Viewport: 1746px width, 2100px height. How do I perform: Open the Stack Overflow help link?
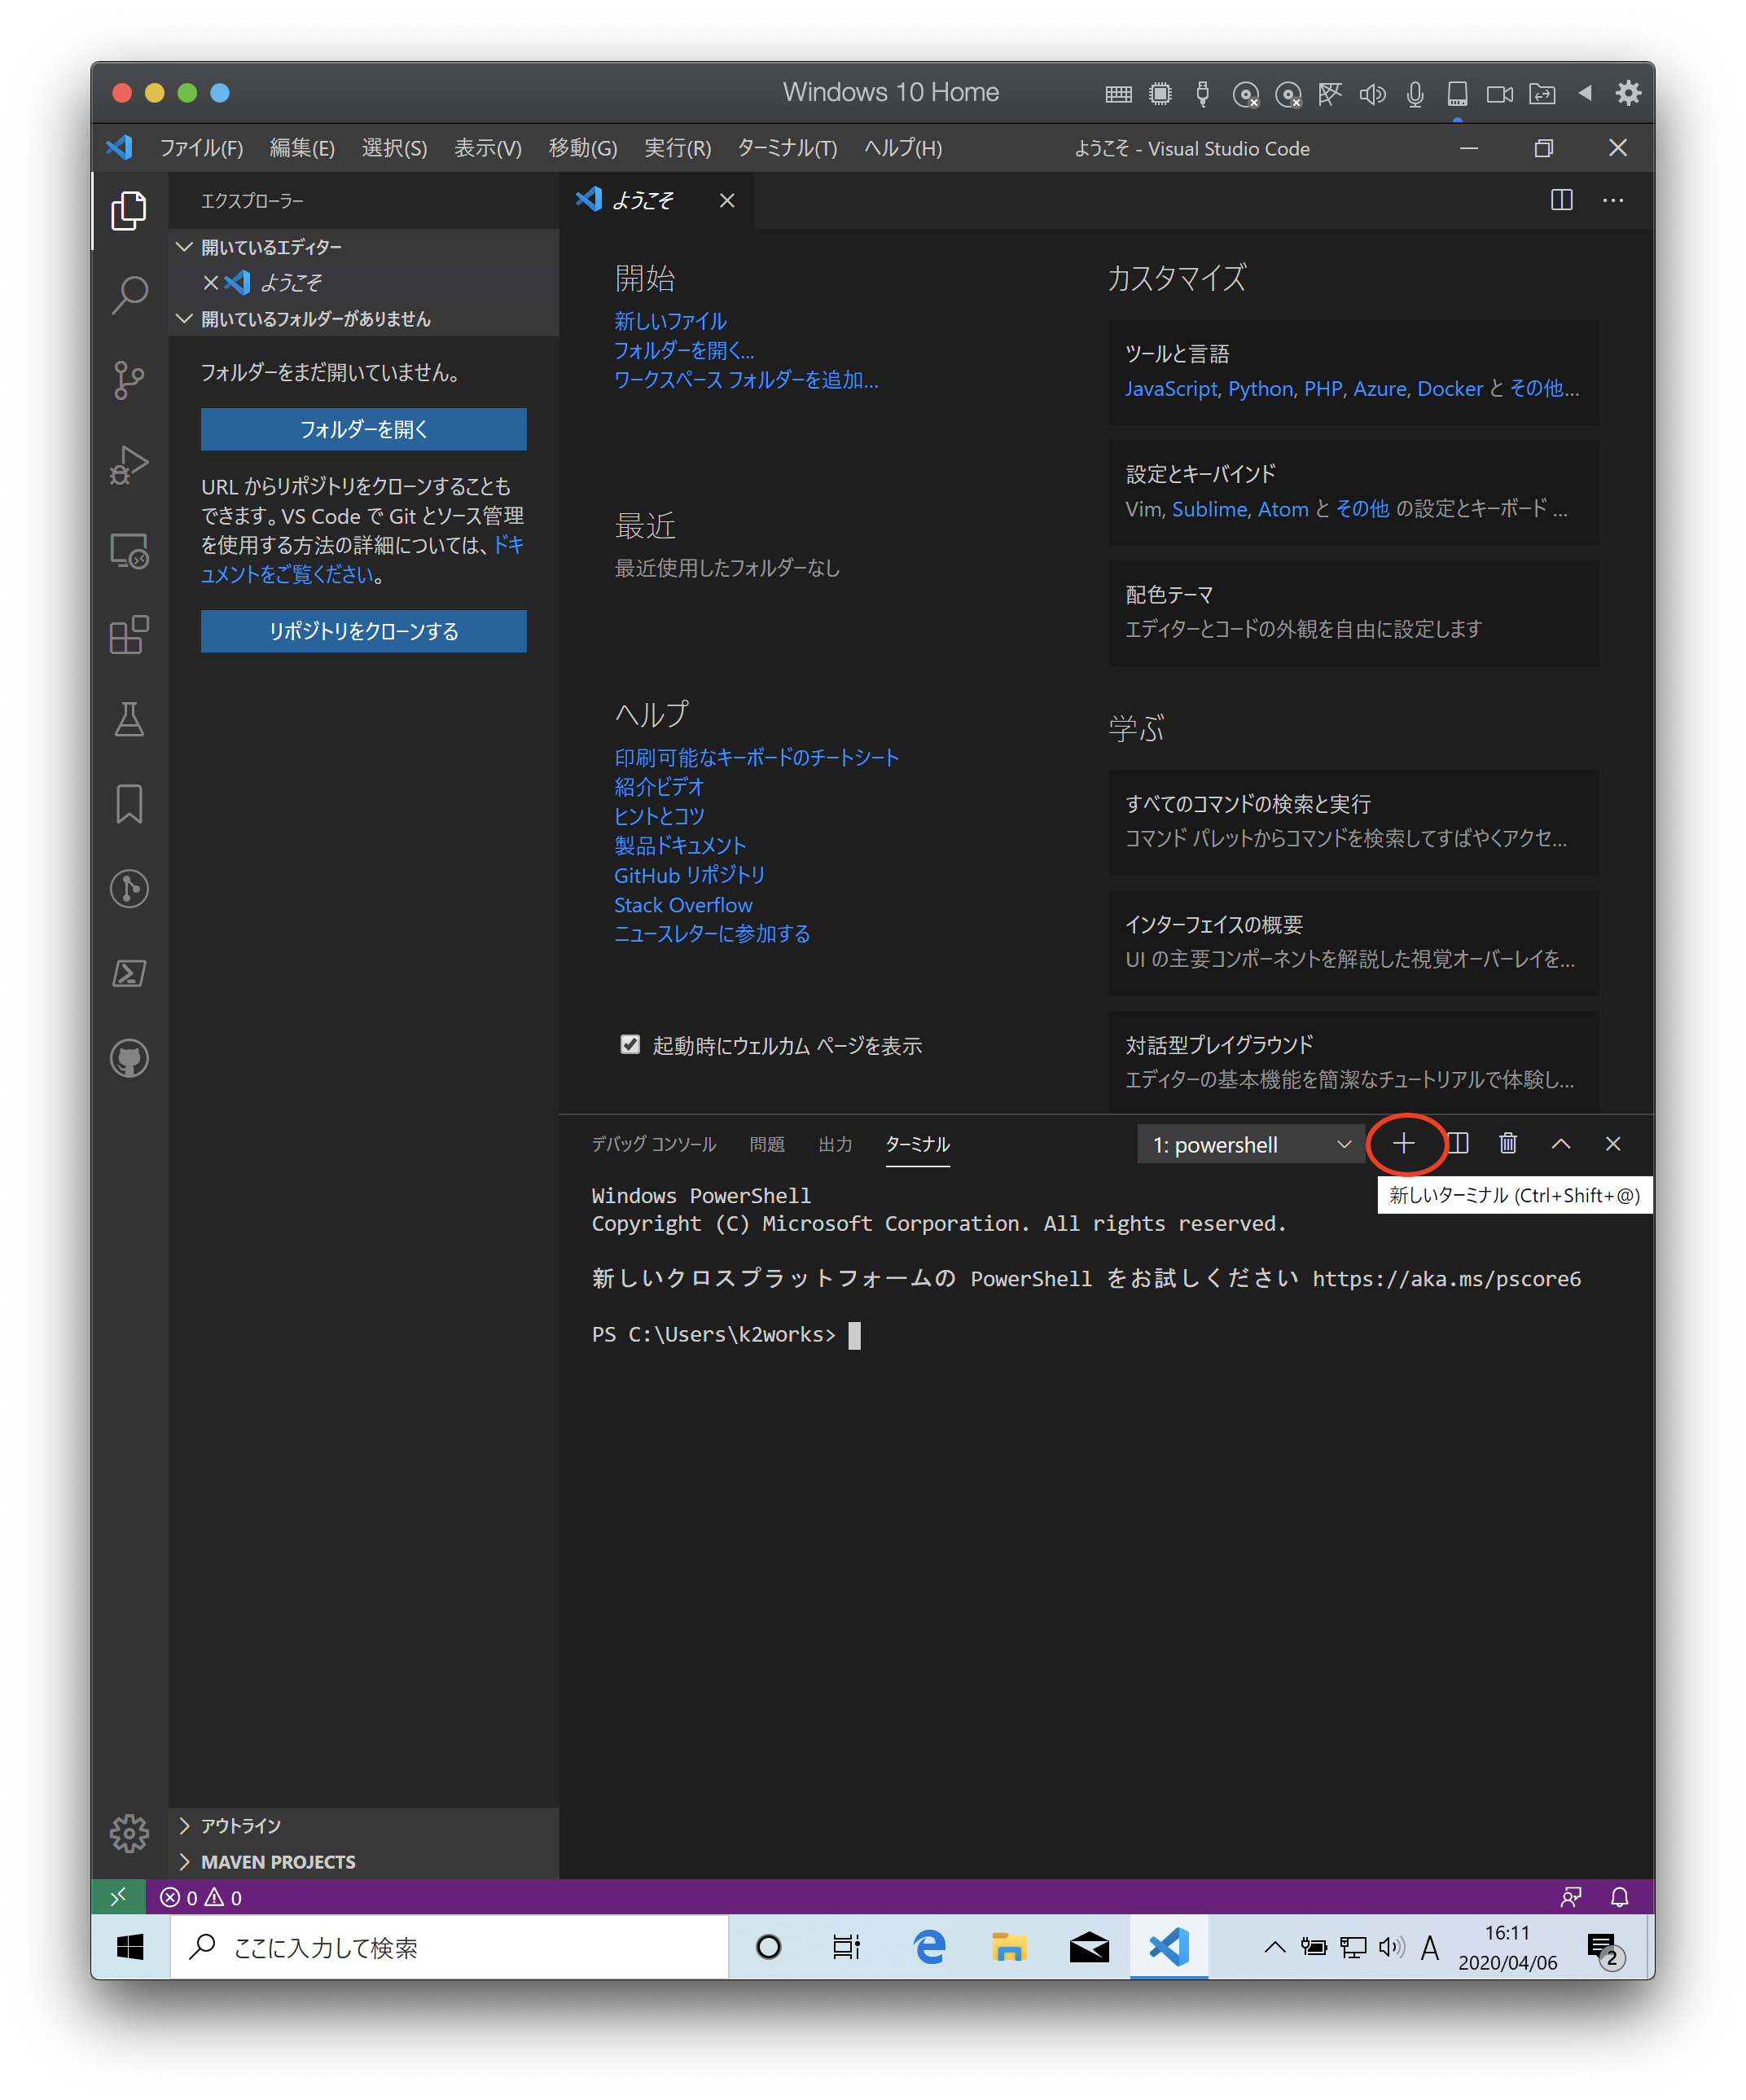pyautogui.click(x=683, y=905)
